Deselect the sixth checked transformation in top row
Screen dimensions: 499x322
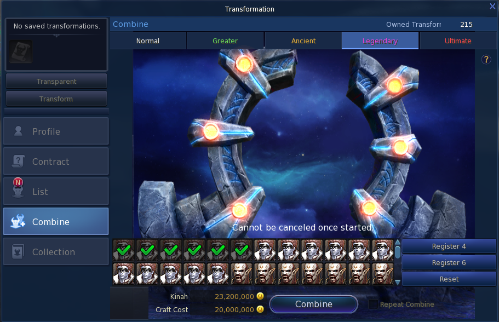(x=242, y=250)
